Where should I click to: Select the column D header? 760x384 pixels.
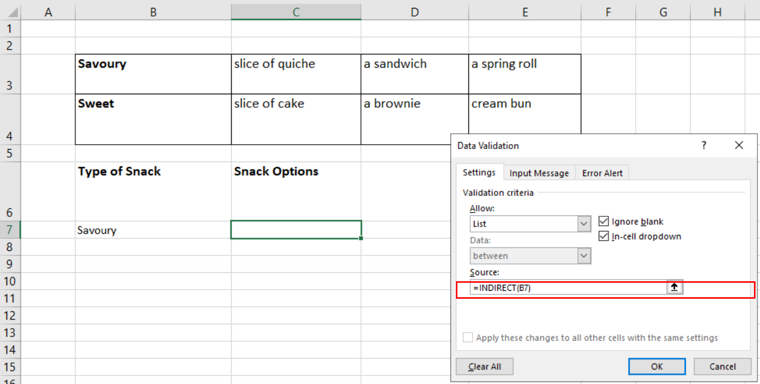(415, 12)
